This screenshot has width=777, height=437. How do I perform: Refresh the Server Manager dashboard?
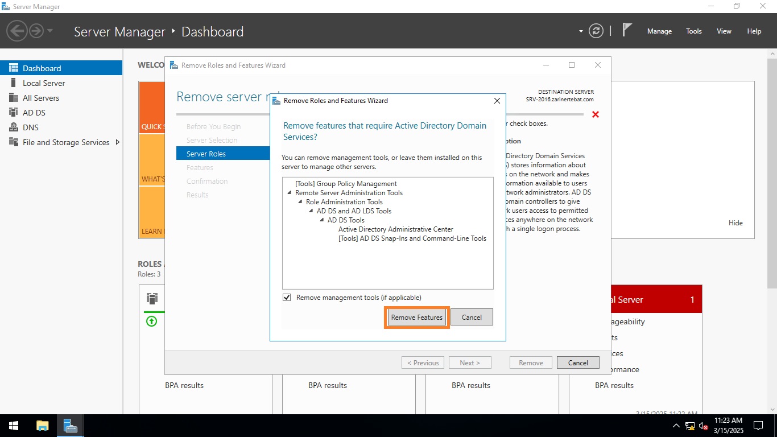point(596,31)
